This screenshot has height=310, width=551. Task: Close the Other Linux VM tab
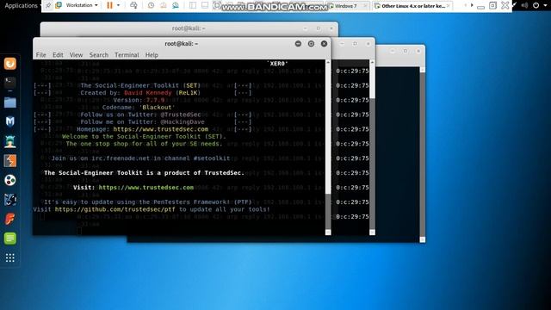448,6
